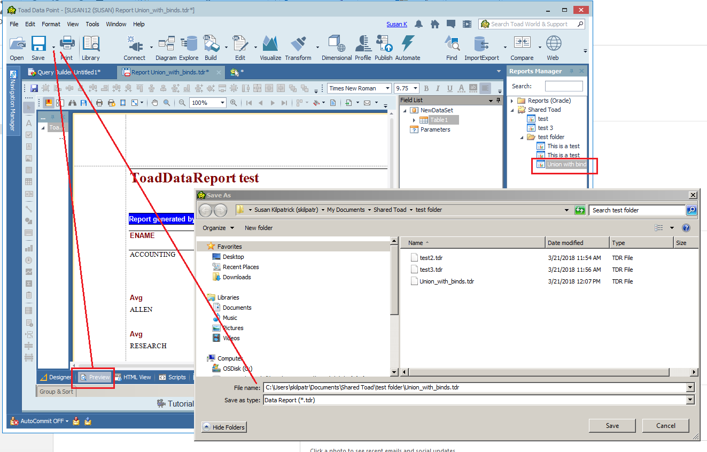Select the hand pan tool
Viewport: 707px width, 452px height.
click(155, 103)
